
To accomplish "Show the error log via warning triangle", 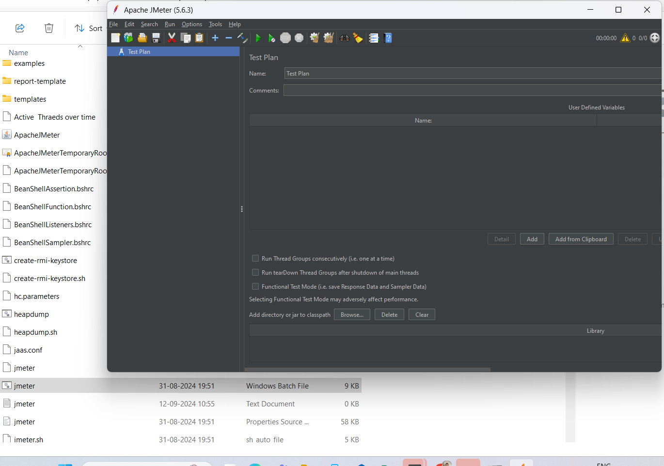I will click(x=625, y=37).
